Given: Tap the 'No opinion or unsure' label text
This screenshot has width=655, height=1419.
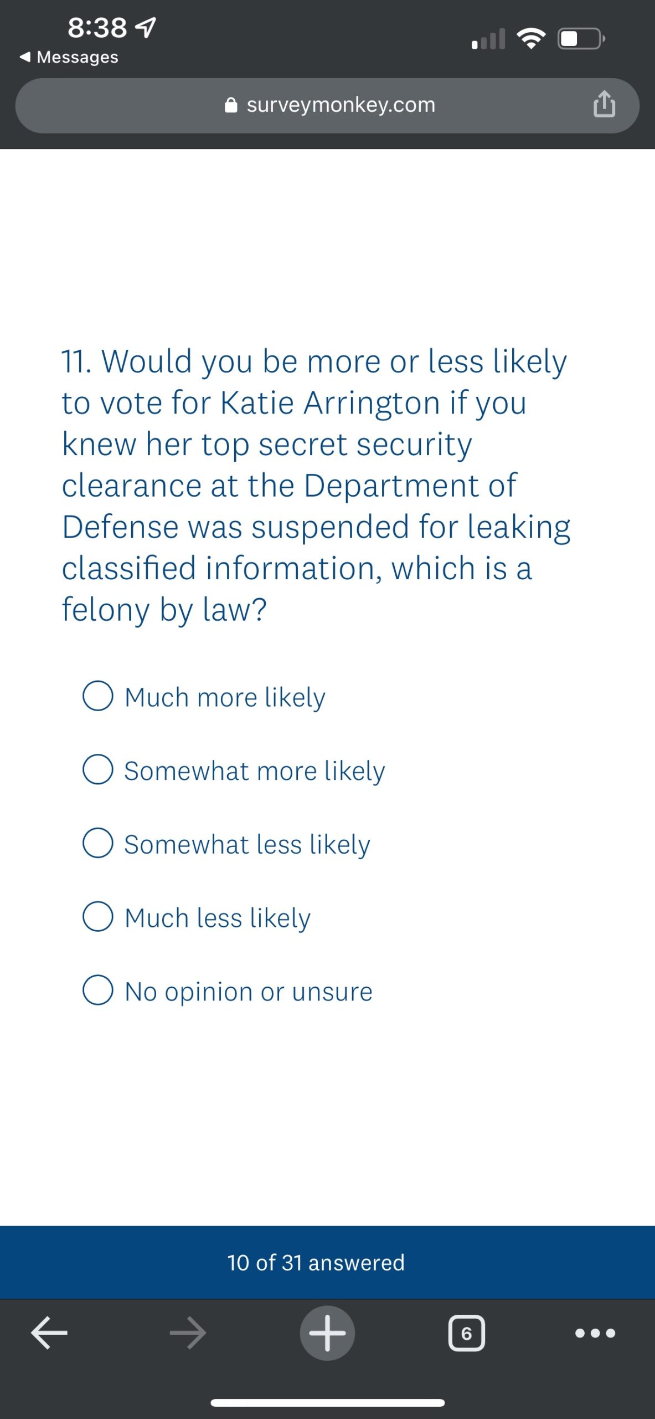Looking at the screenshot, I should [x=249, y=992].
